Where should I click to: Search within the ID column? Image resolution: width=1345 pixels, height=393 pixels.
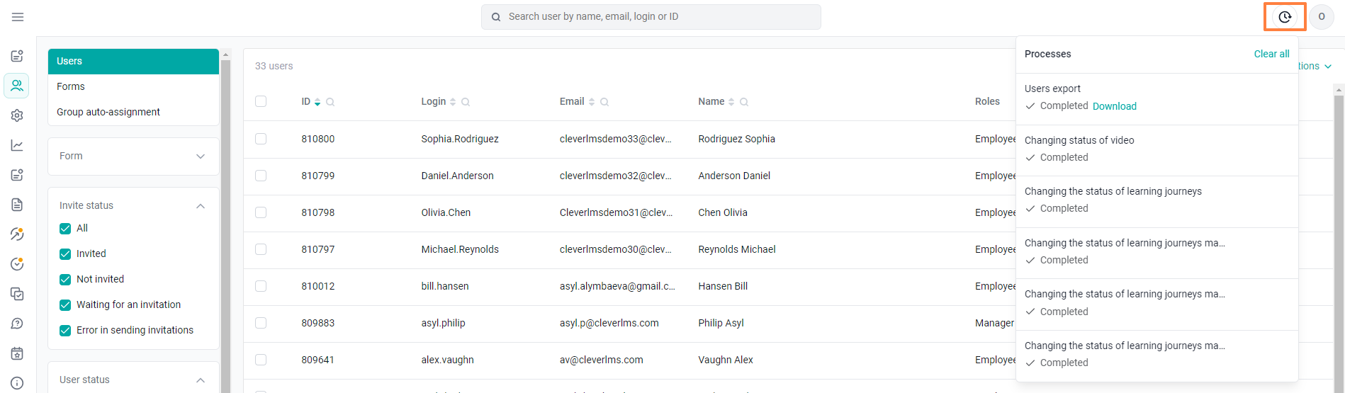(330, 102)
